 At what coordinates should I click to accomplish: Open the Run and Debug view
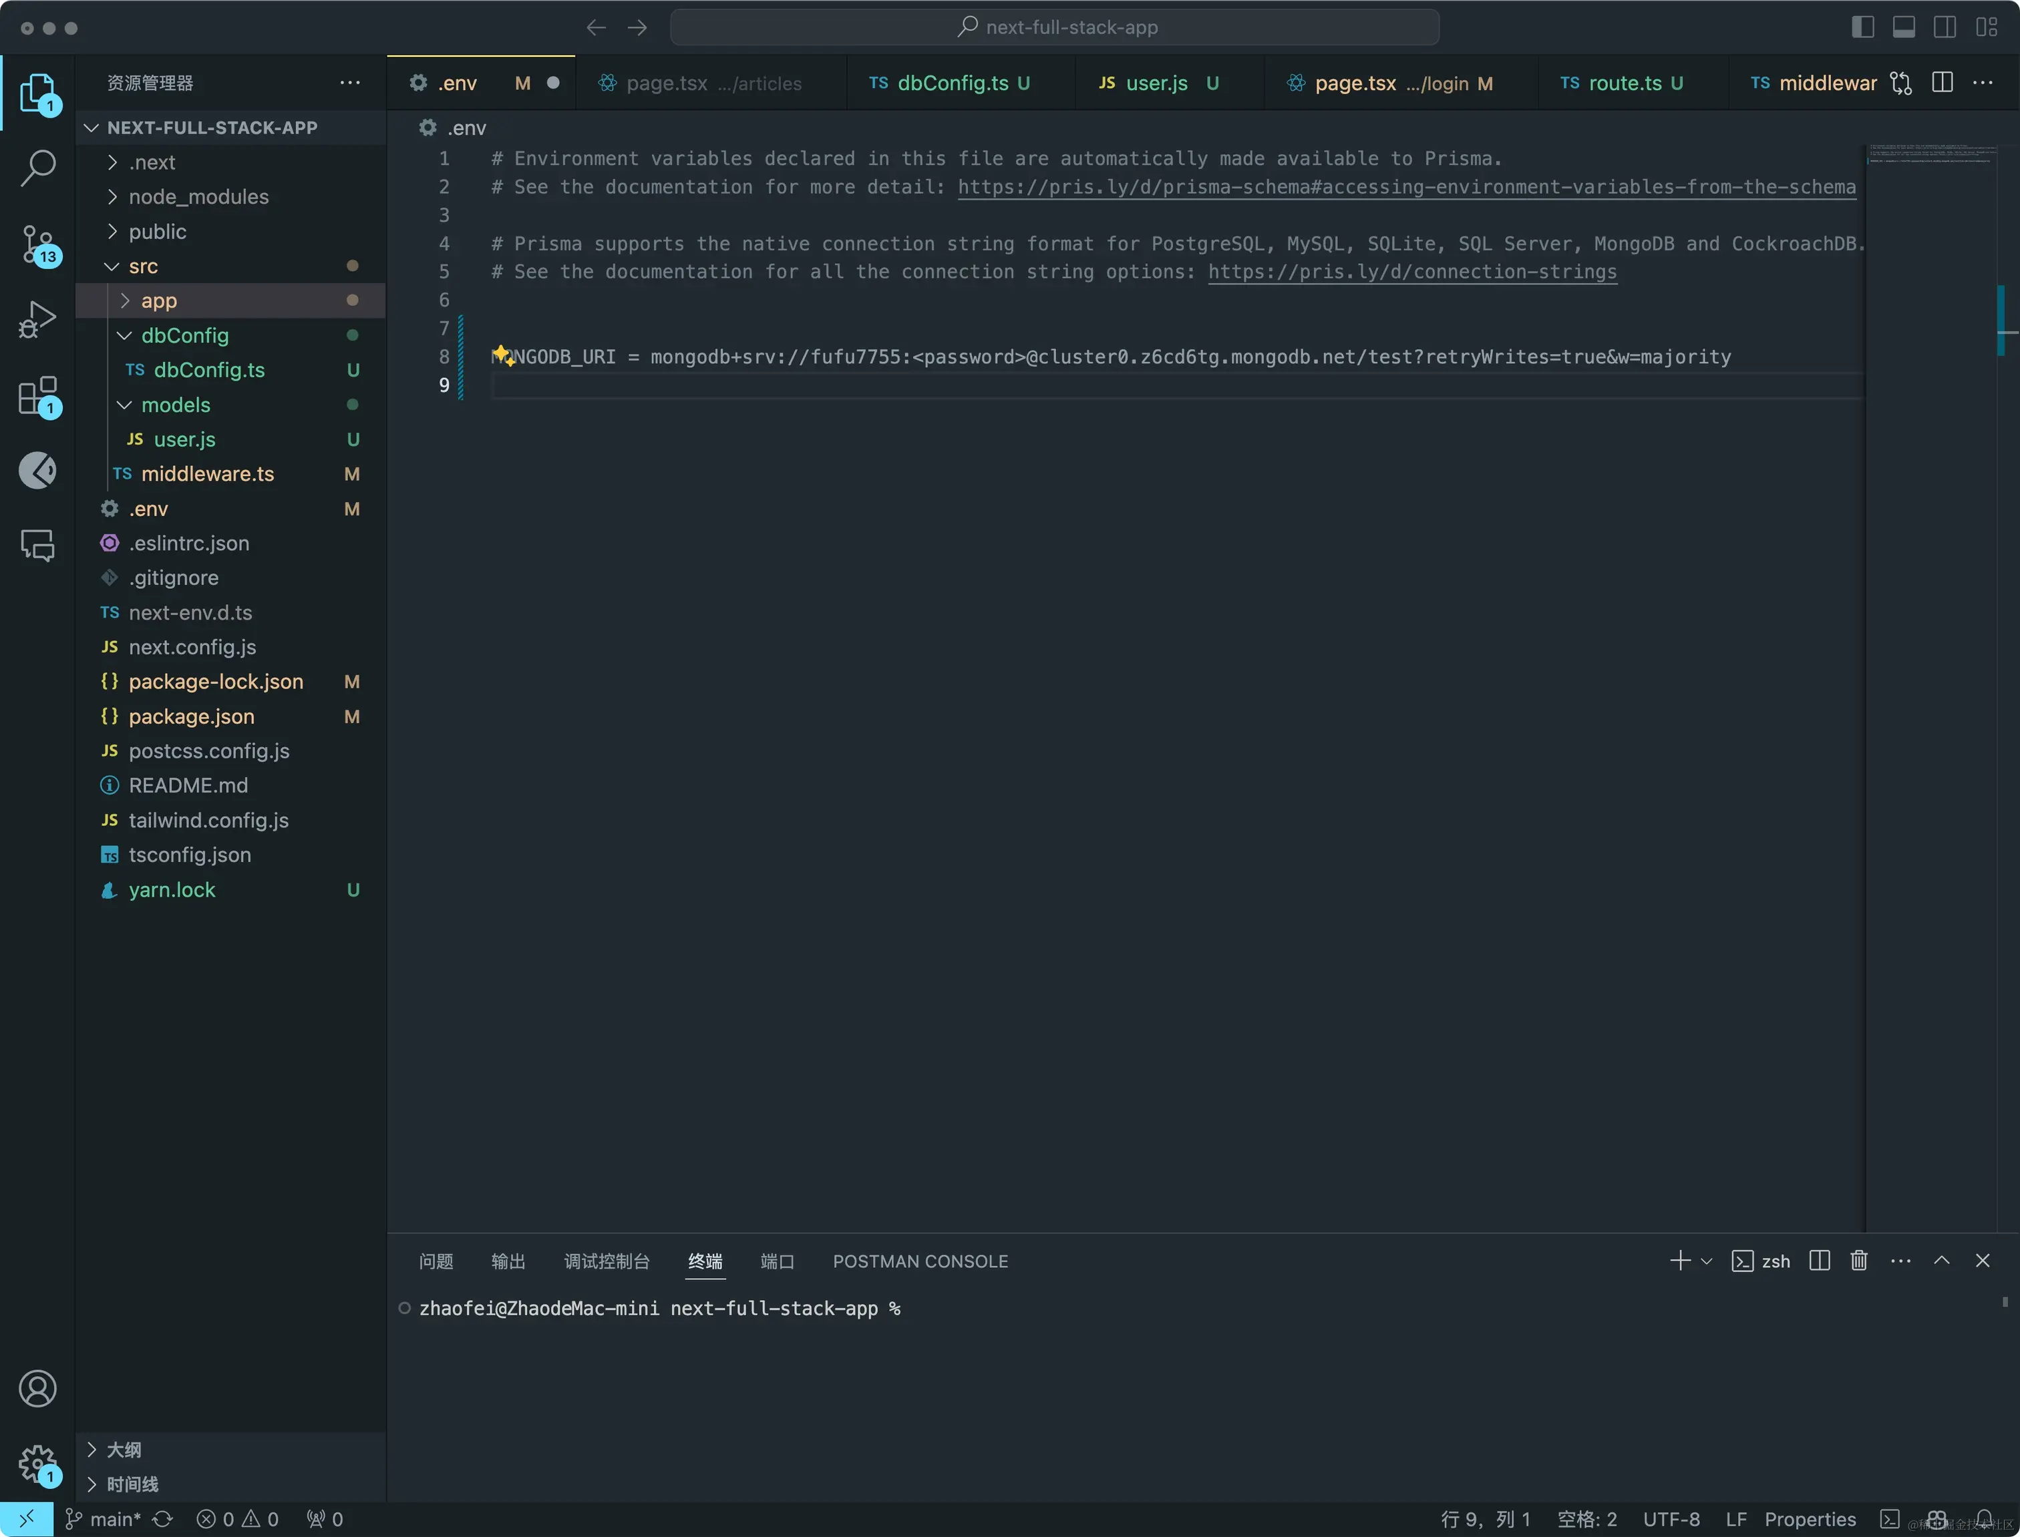pos(37,318)
